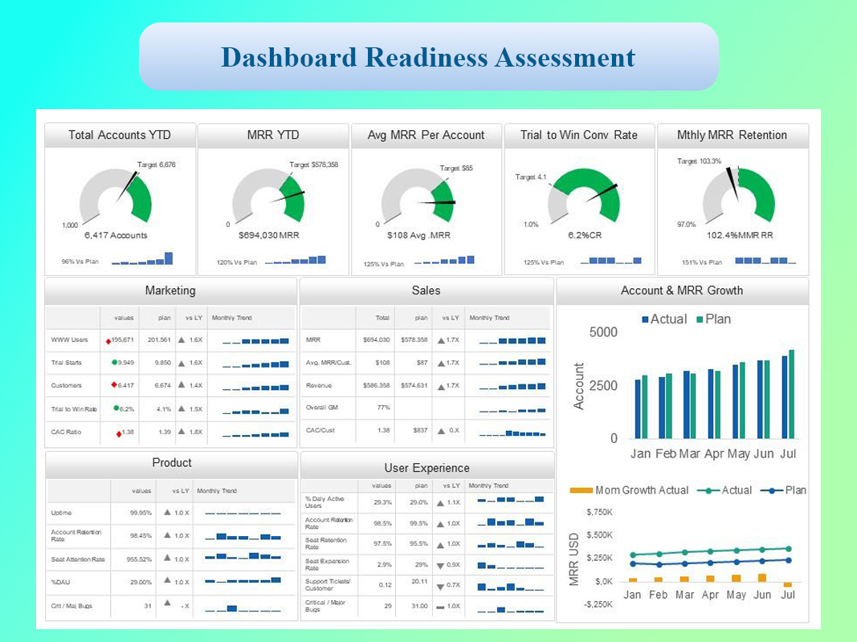
Task: Click the Product section header
Action: pyautogui.click(x=172, y=463)
